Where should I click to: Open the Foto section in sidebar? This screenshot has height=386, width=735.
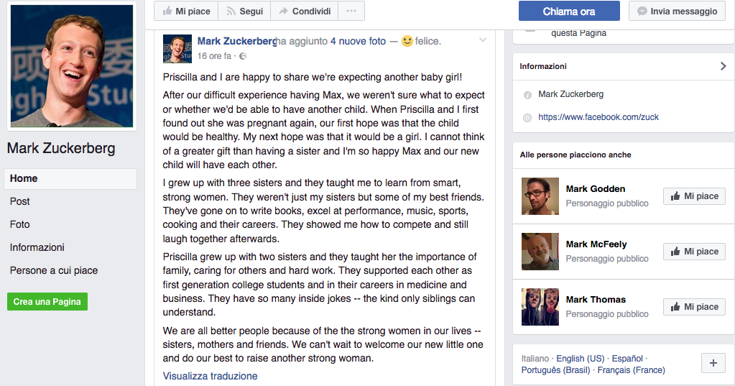(20, 224)
